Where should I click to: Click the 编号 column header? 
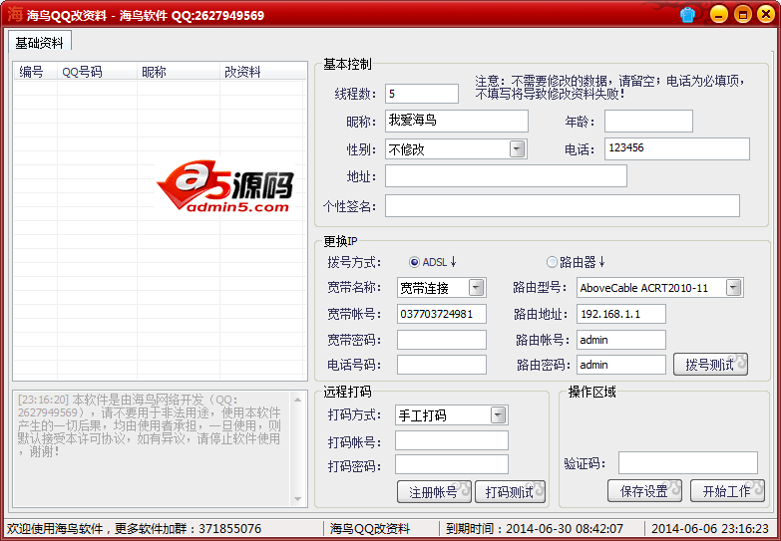tap(35, 72)
